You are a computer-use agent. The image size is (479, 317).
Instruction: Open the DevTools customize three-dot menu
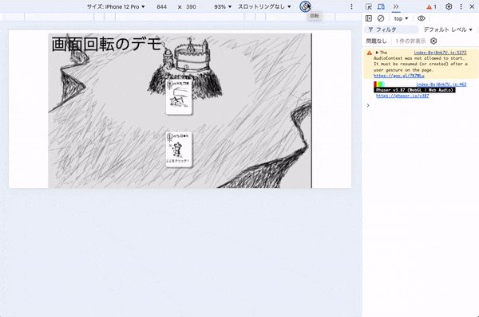461,6
